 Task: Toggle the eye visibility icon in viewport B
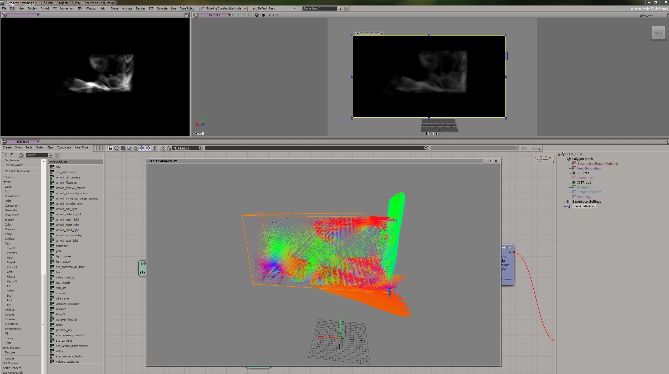263,15
